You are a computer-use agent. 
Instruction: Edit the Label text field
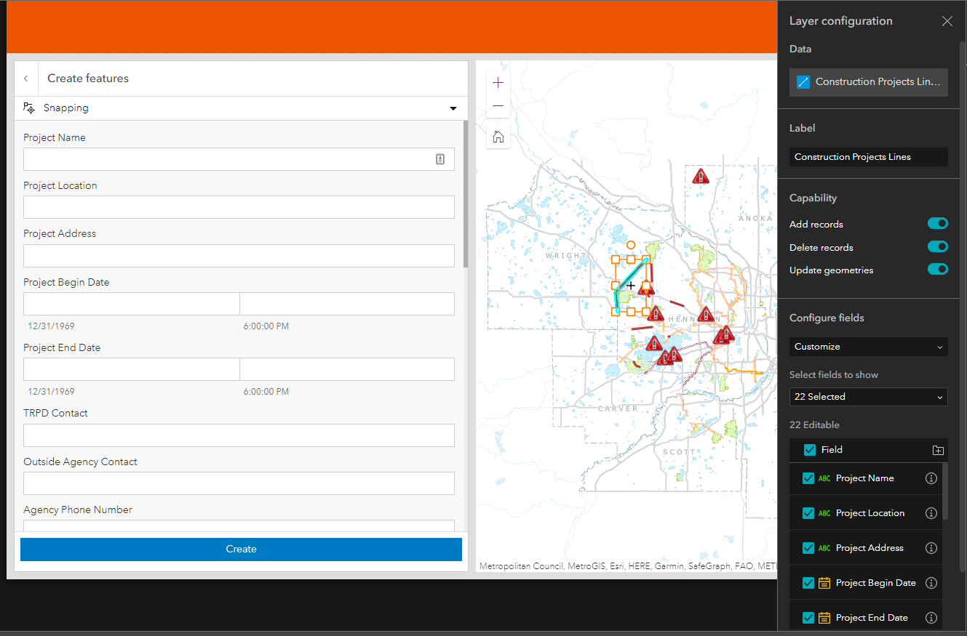[869, 157]
